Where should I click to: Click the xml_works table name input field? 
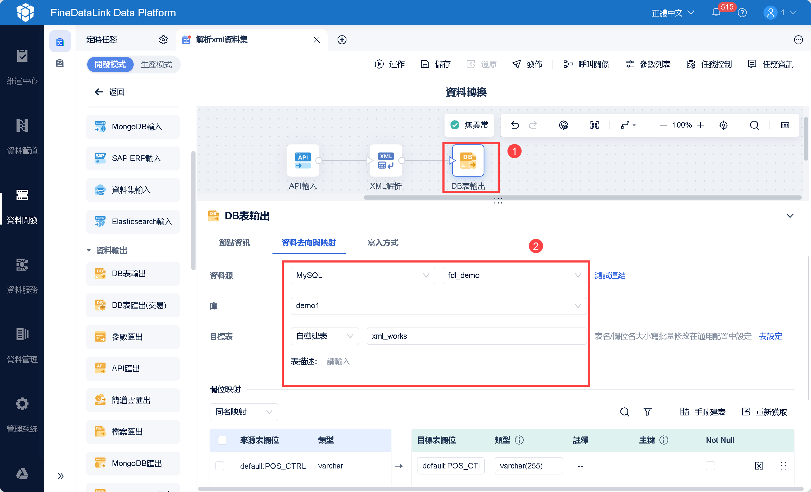(476, 336)
